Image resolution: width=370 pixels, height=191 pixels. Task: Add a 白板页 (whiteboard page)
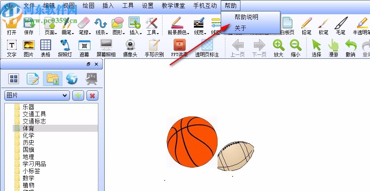tap(287, 26)
